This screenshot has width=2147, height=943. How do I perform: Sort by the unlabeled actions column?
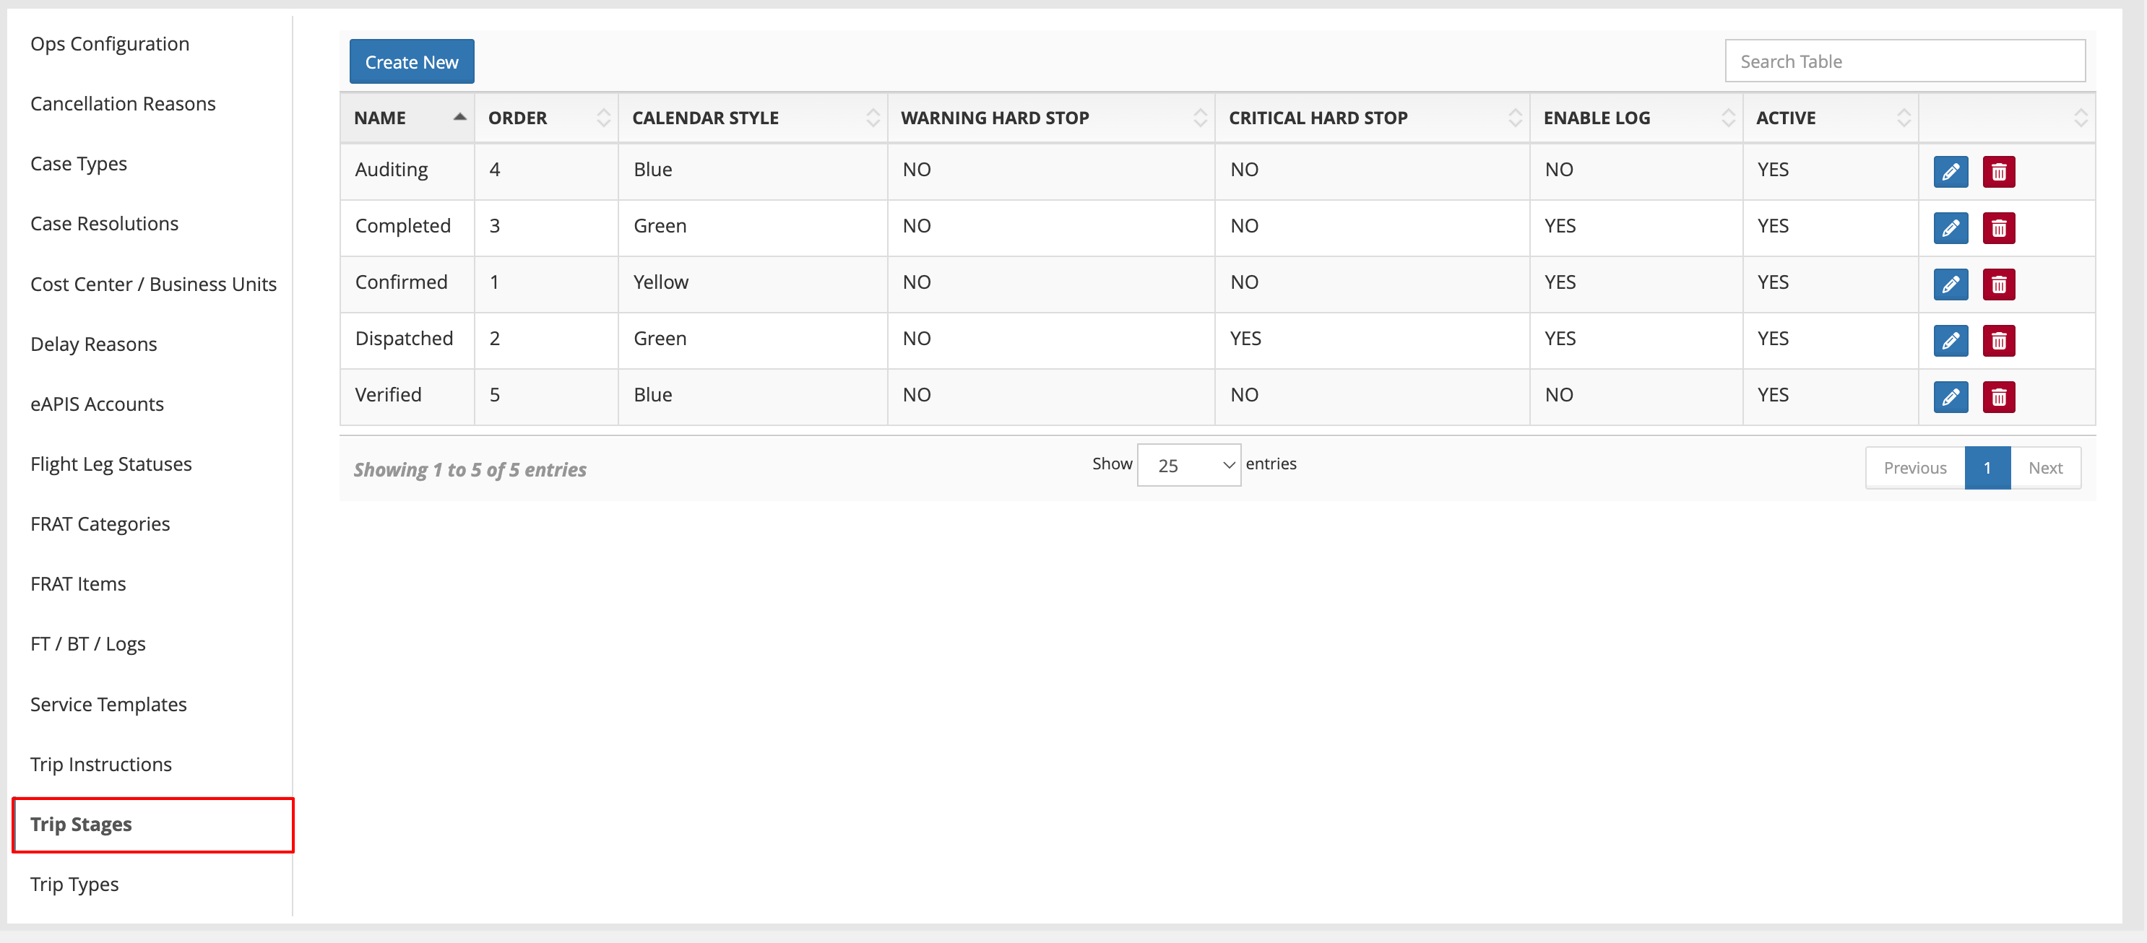pos(2007,118)
